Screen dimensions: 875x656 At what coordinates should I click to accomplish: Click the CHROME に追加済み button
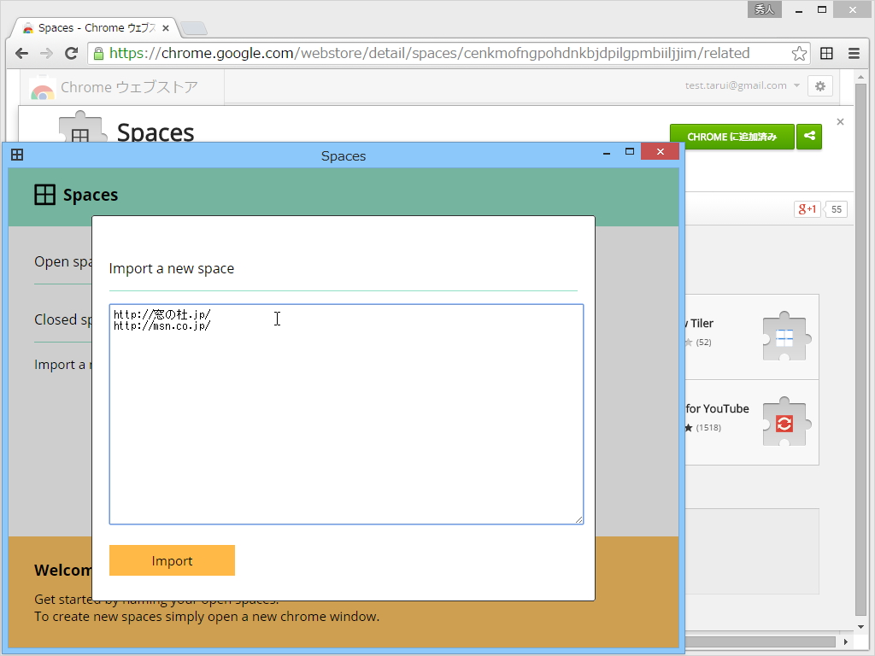click(x=731, y=137)
